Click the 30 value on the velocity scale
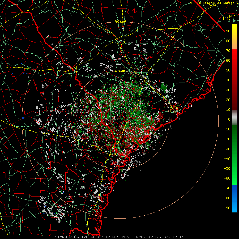 coord(228,90)
